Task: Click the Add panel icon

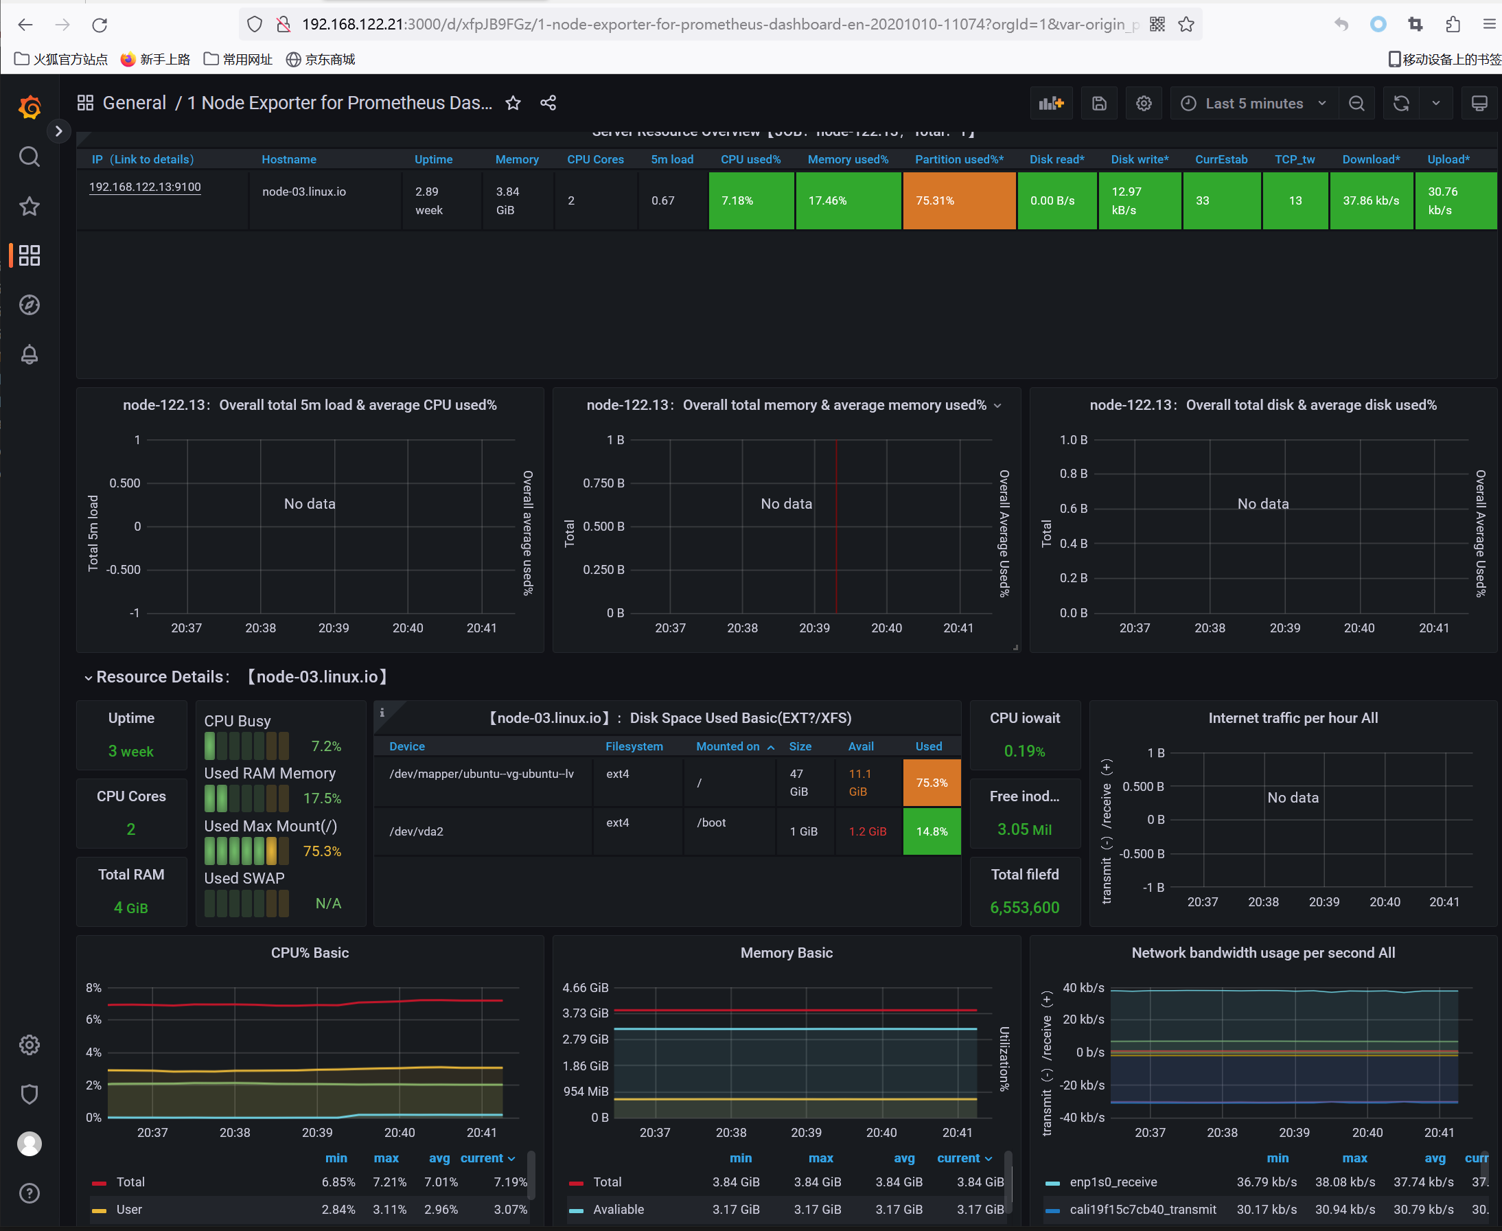Action: point(1051,104)
